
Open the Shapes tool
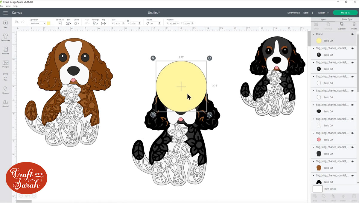(x=5, y=89)
